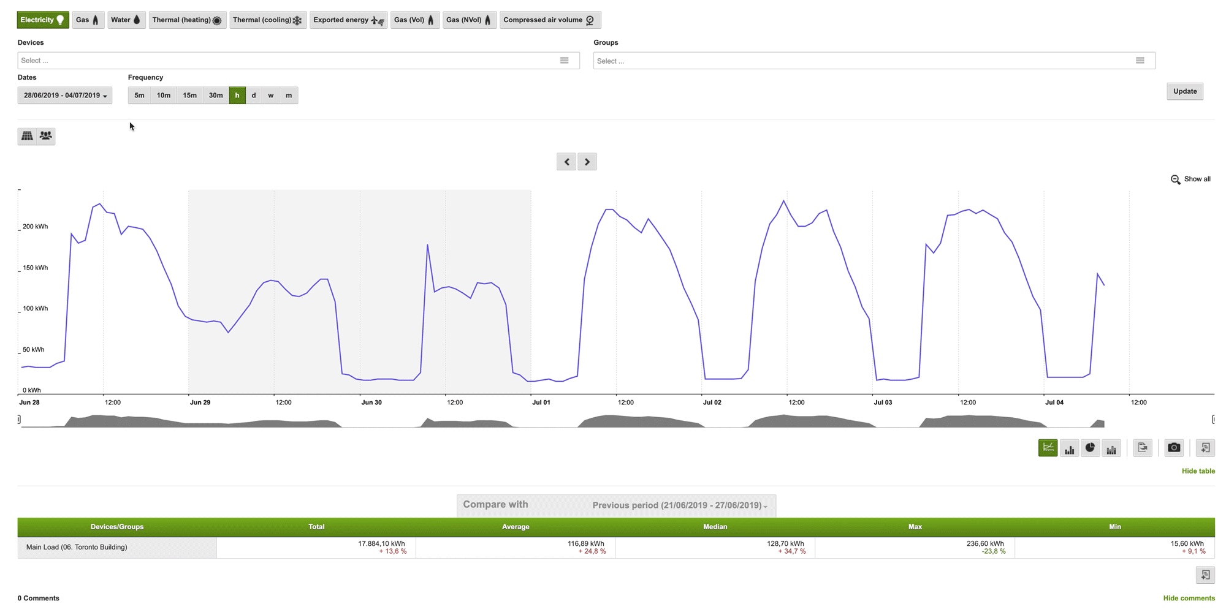Sort by Devices/Groups column header
This screenshot has height=612, width=1226.
[117, 527]
